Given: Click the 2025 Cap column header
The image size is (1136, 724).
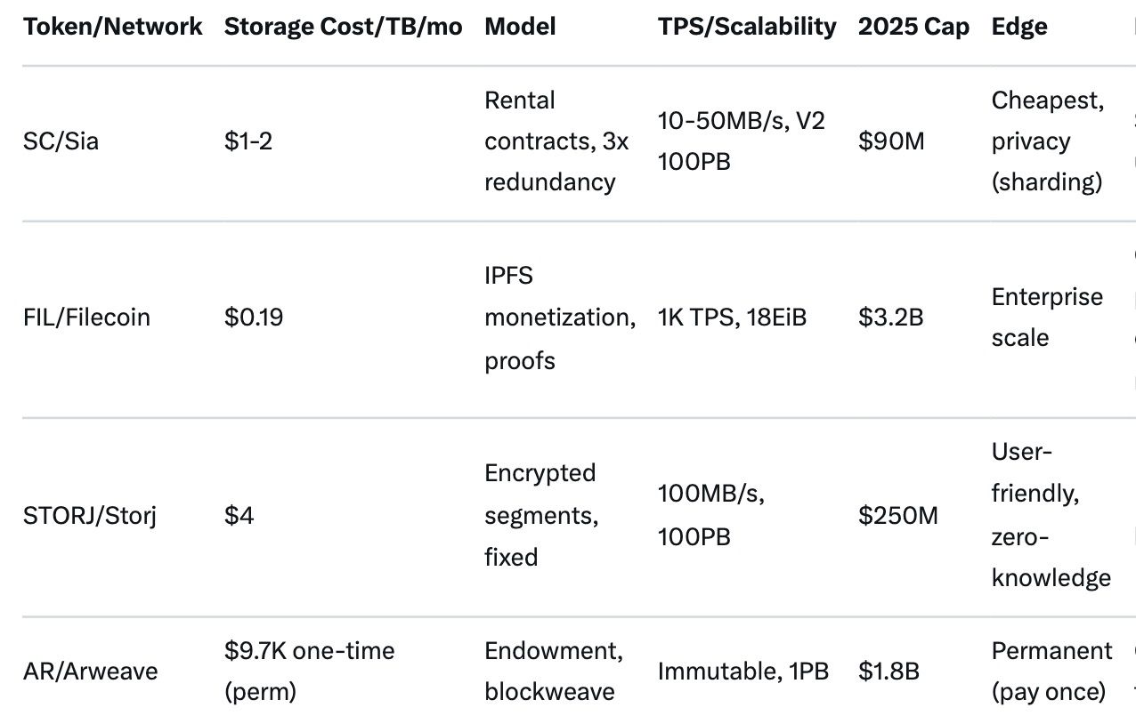Looking at the screenshot, I should pyautogui.click(x=913, y=27).
